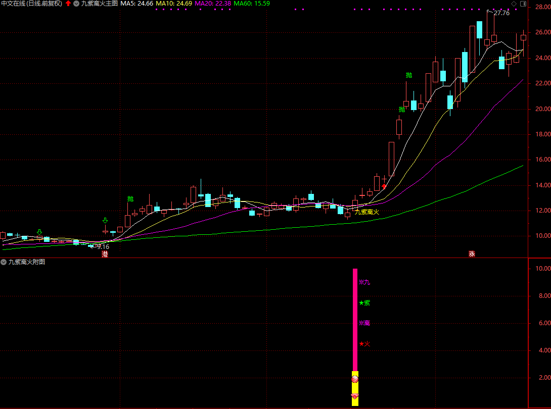The height and width of the screenshot is (409, 551).
Task: Open the 九紫离火主图 indicator dropdown
Action: point(76,4)
